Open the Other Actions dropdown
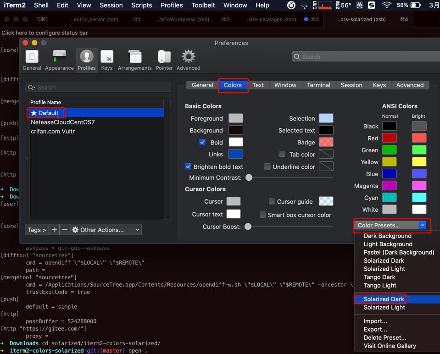 106,230
